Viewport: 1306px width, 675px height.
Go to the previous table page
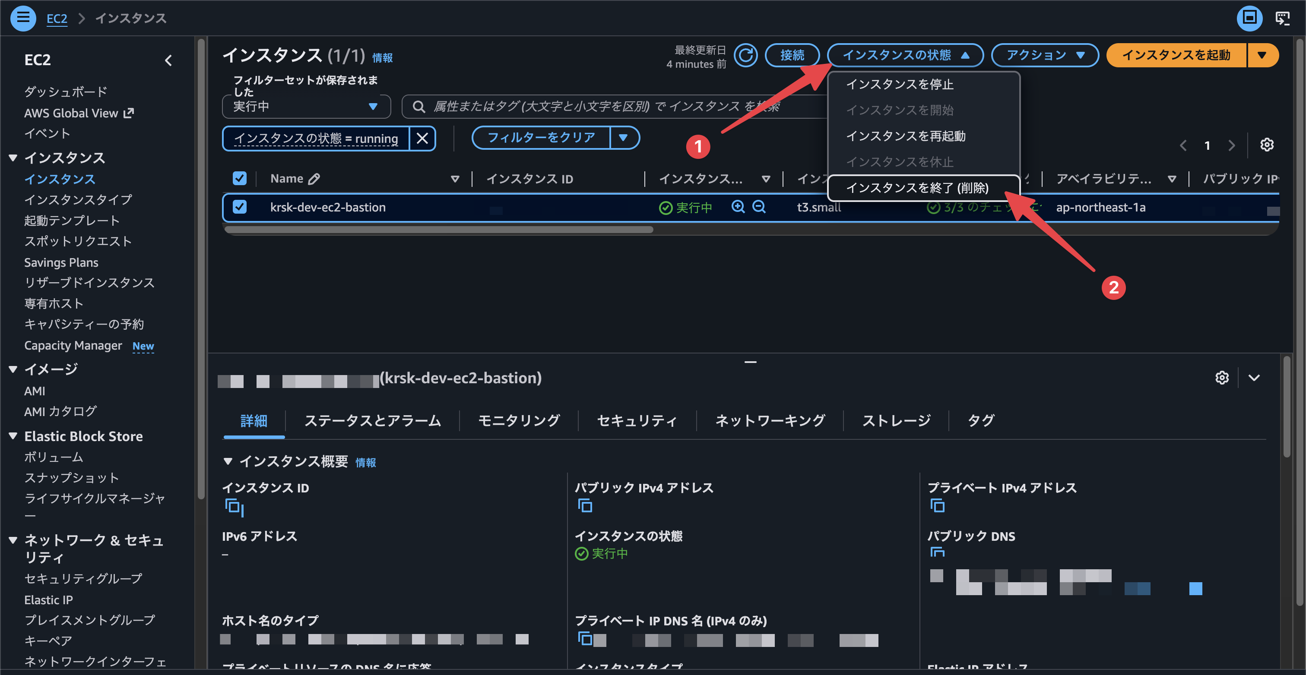point(1183,145)
